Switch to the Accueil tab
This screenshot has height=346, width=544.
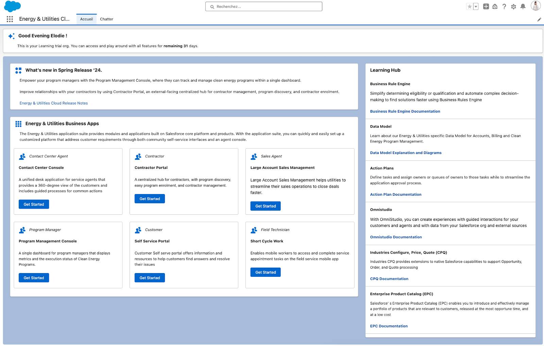tap(86, 19)
